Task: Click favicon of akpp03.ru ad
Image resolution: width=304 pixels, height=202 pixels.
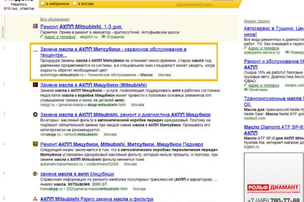Action: (35, 26)
